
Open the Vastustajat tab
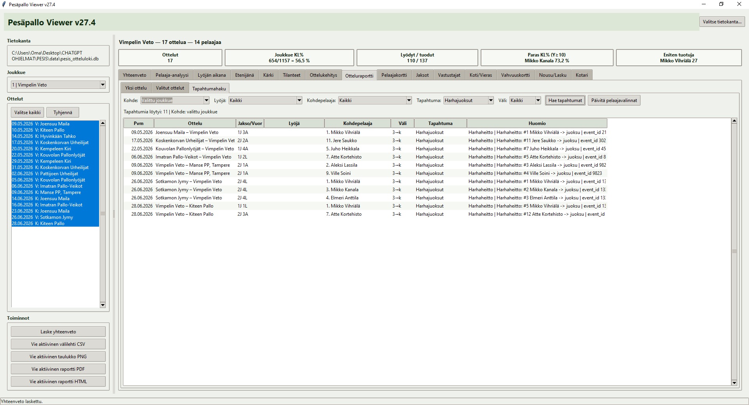pos(449,75)
